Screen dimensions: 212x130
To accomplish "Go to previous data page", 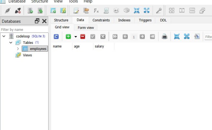I will click(x=125, y=36).
